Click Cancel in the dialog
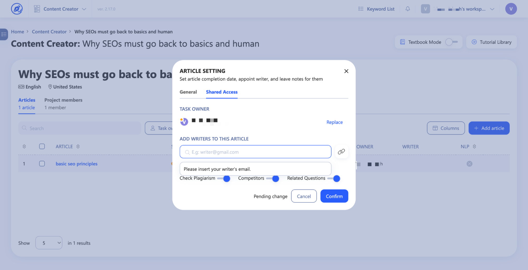This screenshot has height=270, width=528. tap(304, 196)
